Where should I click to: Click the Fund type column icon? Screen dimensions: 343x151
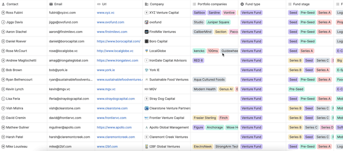pos(242,4)
